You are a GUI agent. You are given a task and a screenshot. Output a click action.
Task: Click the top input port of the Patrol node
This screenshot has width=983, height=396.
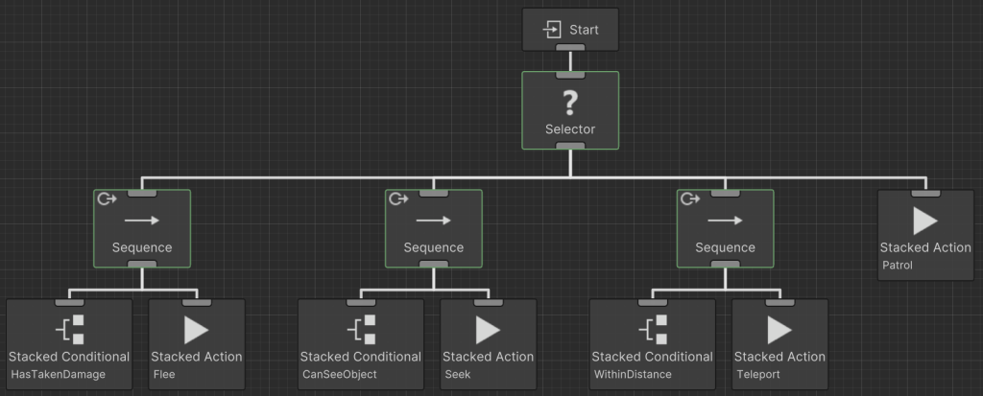[x=925, y=194]
